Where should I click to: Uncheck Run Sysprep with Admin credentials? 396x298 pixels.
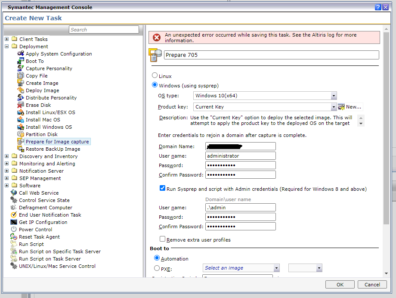click(x=162, y=188)
